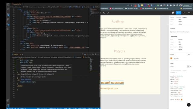
Task: Click the orange #E78326 color swatch under Colors
Action: click(171, 58)
